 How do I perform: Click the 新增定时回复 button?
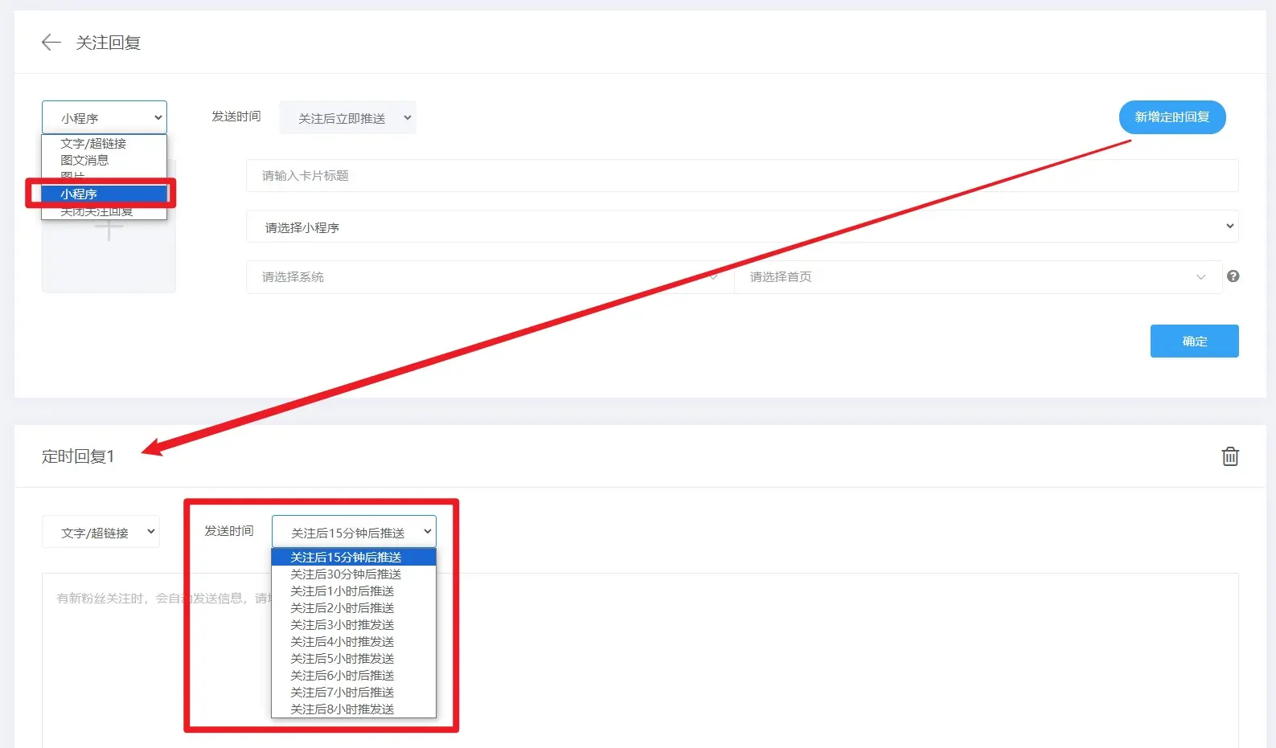(1171, 117)
